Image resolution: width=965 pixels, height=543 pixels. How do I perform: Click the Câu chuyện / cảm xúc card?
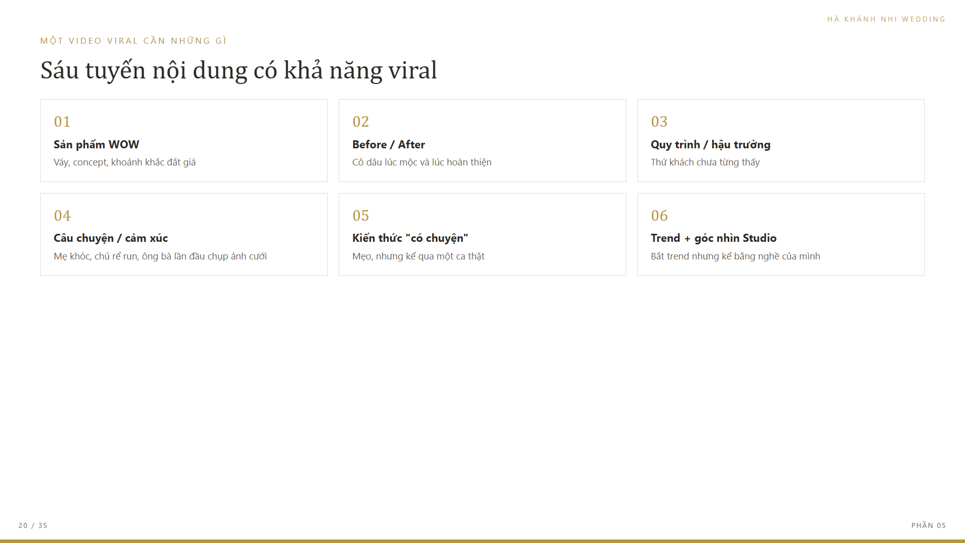coord(184,234)
